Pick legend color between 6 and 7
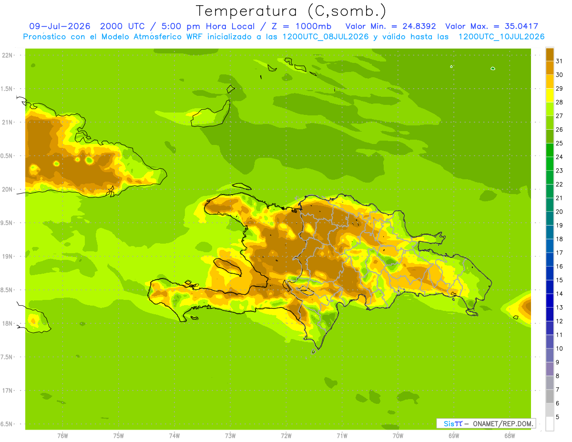The height and width of the screenshot is (442, 572). [550, 397]
